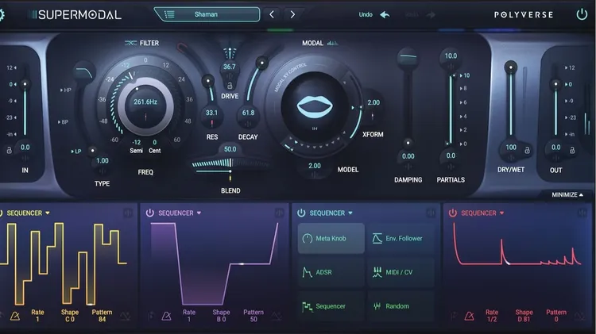Toggle the DRY/WET lock icon
596x334 pixels.
click(x=527, y=150)
